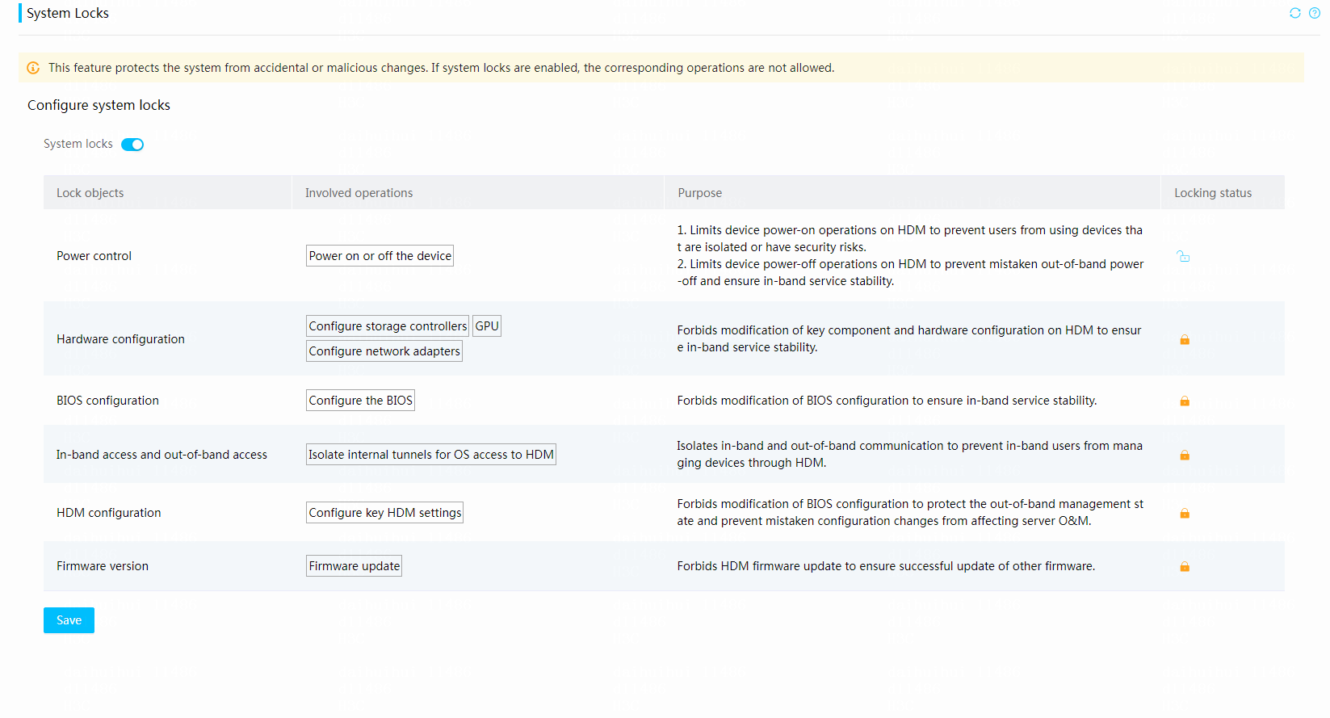
Task: Click the refresh icon at top right
Action: pos(1295,13)
